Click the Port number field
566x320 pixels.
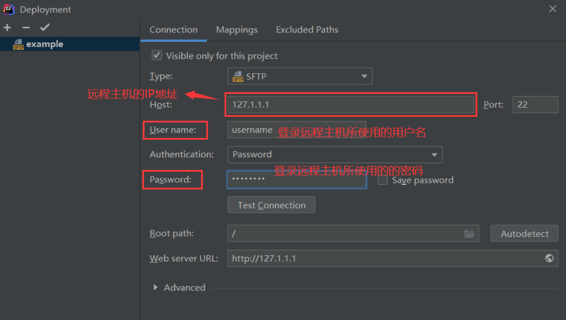535,105
